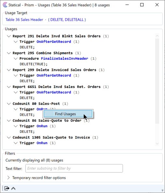The width and height of the screenshot is (165, 193).
Task: Select the DELETE; line under Report 299
Action: point(27,81)
